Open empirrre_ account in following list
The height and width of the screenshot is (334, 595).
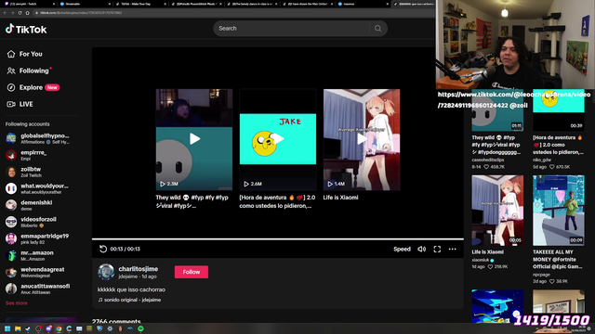point(27,155)
